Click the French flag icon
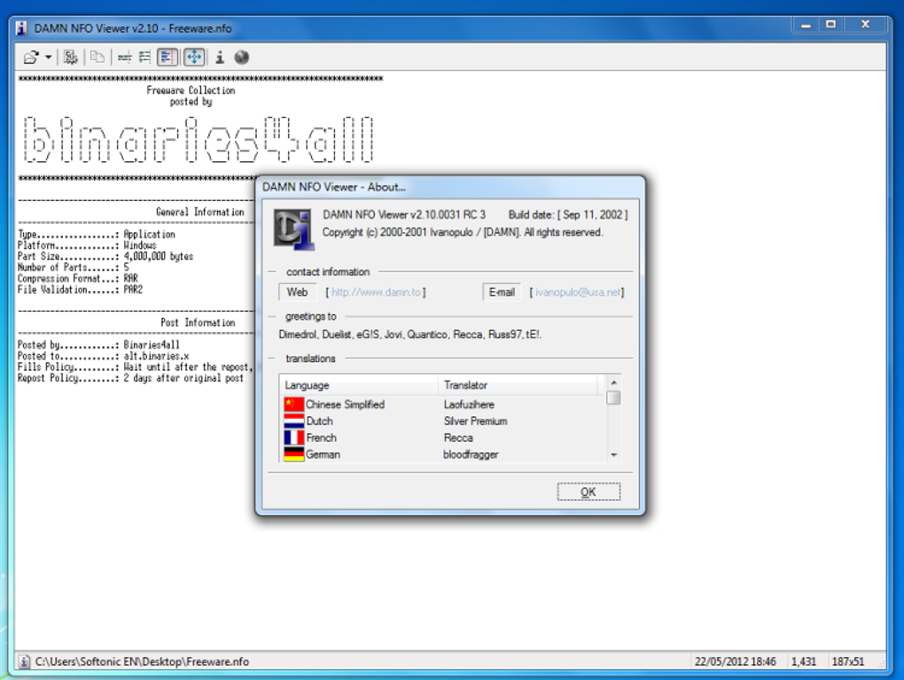Screen dimensions: 904x680 (x=294, y=437)
